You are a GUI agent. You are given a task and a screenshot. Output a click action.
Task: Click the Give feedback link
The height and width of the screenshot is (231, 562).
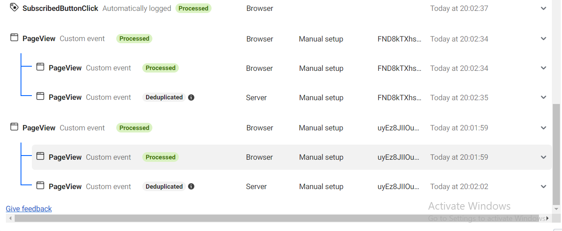click(x=29, y=209)
